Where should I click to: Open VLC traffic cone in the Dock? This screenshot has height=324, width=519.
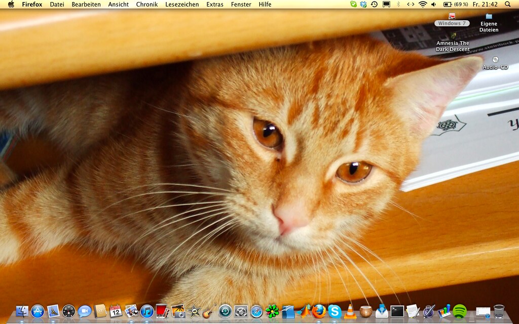click(350, 311)
